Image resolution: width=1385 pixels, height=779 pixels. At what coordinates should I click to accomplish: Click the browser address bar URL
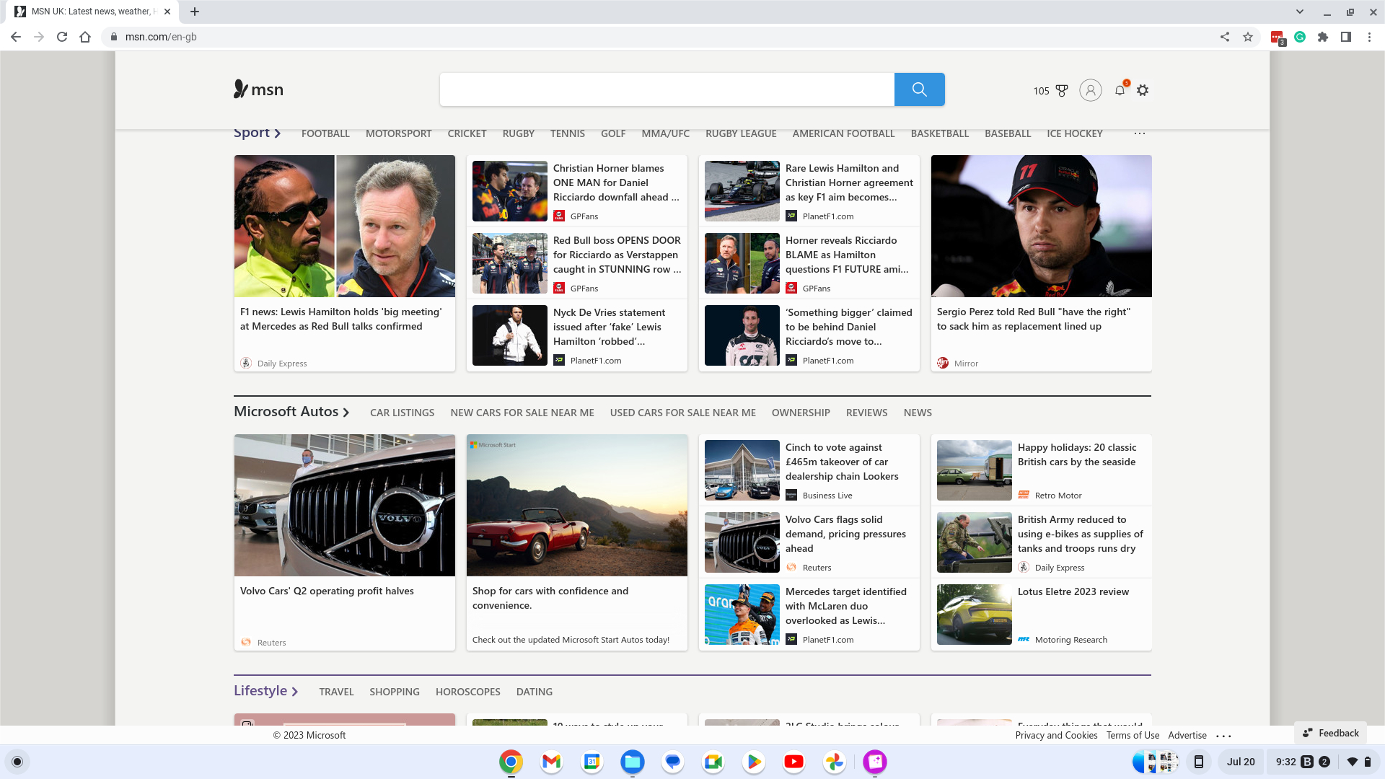coord(161,37)
